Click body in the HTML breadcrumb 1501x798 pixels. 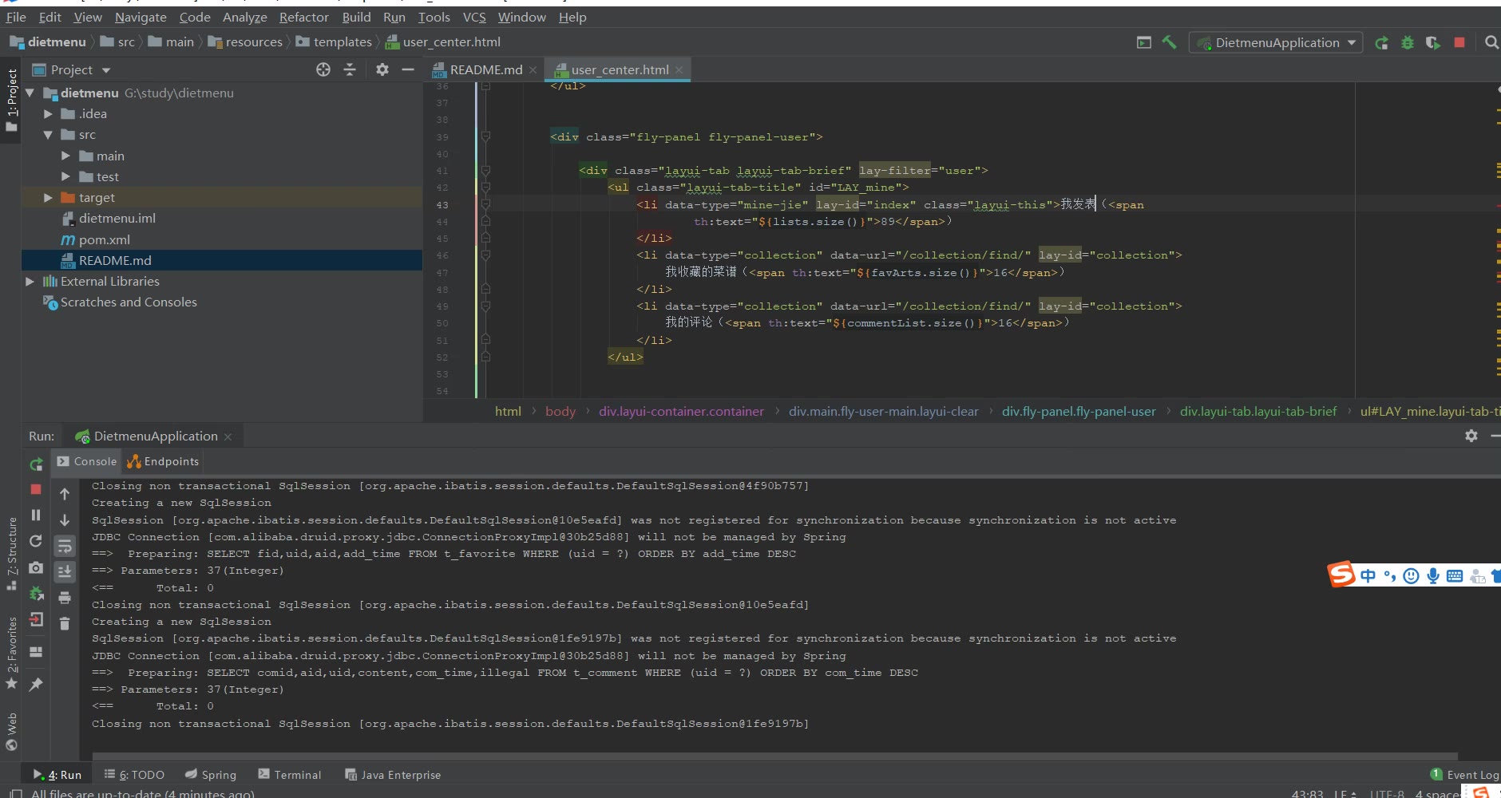[560, 411]
